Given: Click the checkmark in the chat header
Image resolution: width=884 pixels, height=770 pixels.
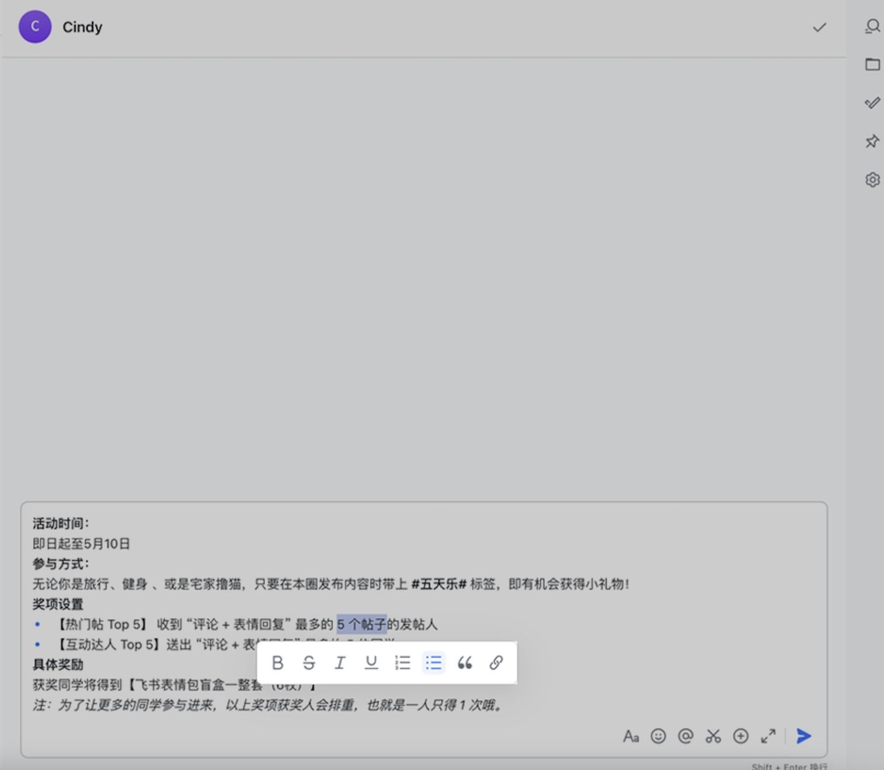Looking at the screenshot, I should (x=819, y=28).
